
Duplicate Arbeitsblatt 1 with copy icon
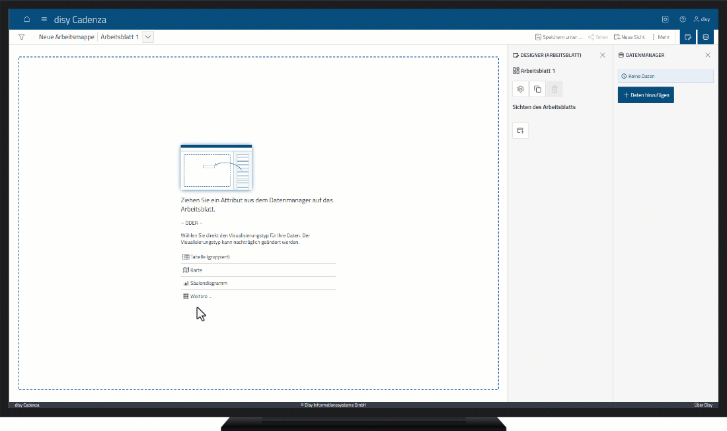pyautogui.click(x=537, y=89)
